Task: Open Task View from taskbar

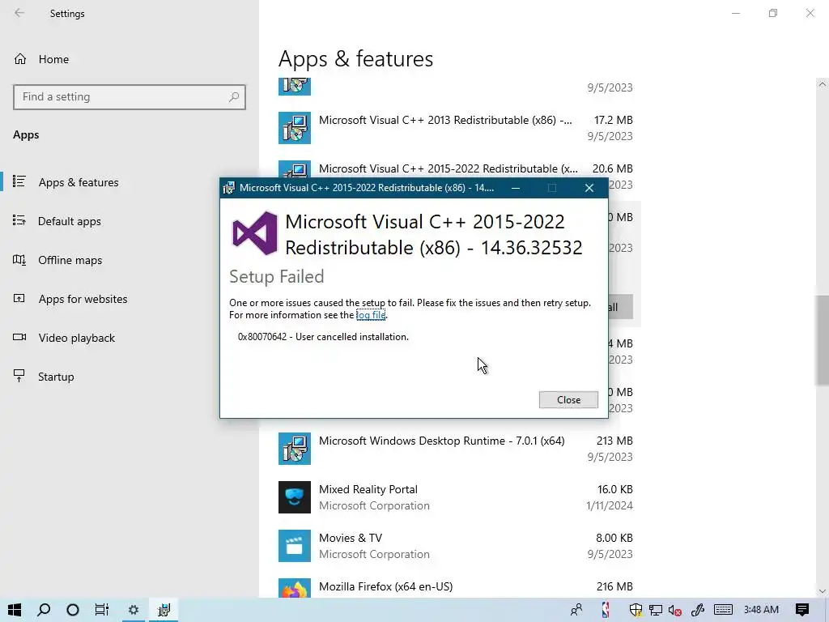Action: [101, 610]
